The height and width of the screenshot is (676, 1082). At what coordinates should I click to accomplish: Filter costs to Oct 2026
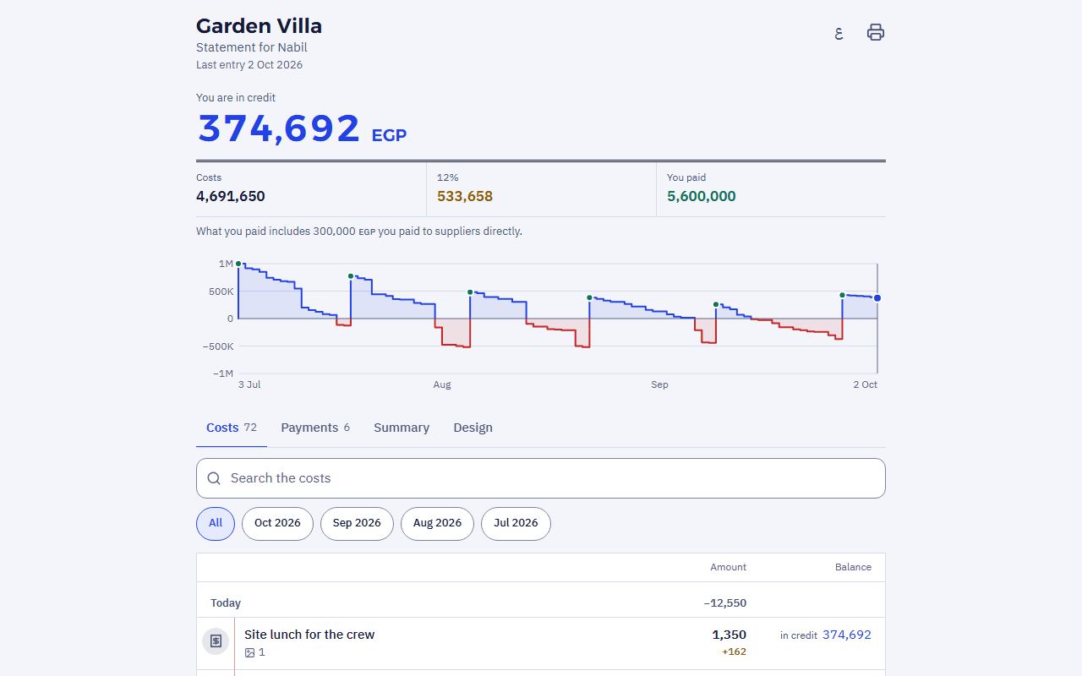277,524
